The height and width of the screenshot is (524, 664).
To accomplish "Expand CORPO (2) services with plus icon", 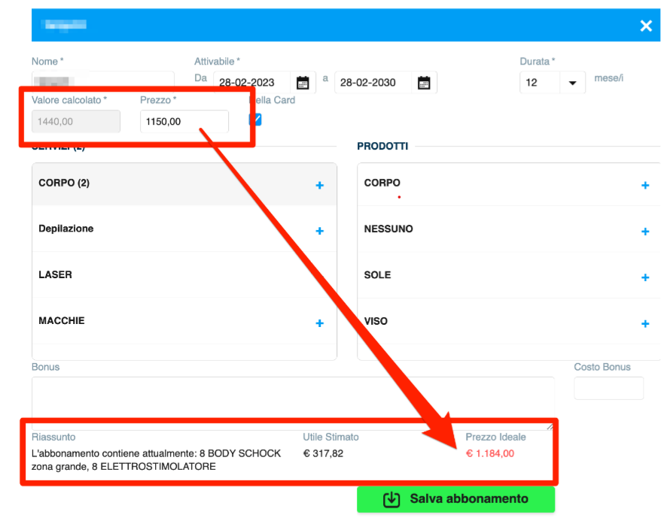I will 319,185.
